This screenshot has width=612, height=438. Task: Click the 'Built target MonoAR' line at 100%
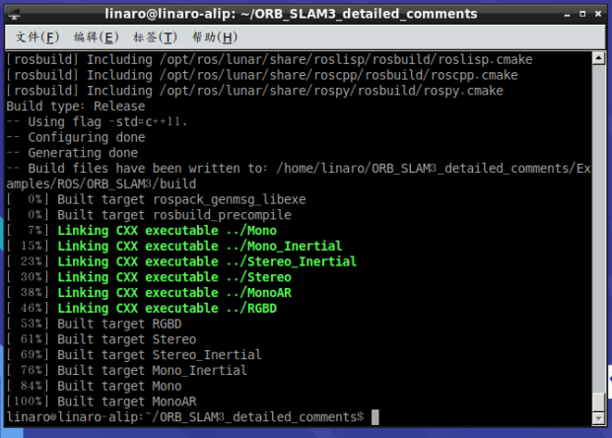(102, 401)
